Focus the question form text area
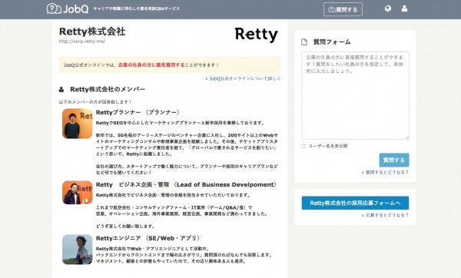 (355, 95)
